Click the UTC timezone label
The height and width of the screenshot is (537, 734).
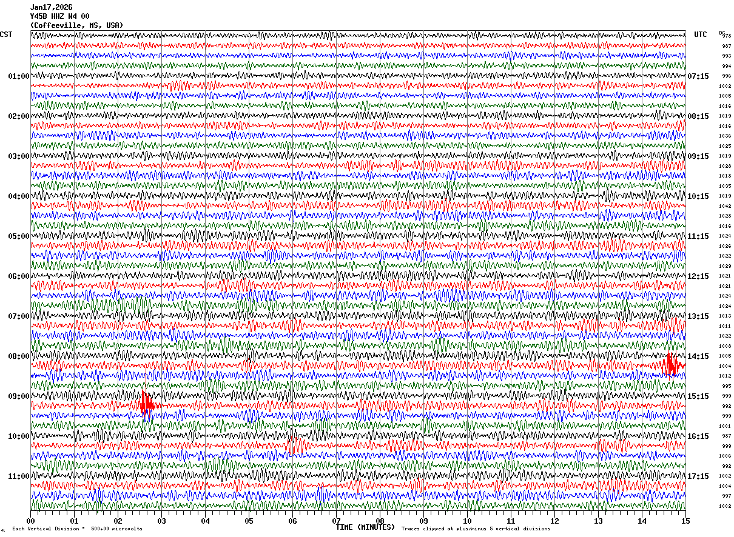pyautogui.click(x=701, y=35)
